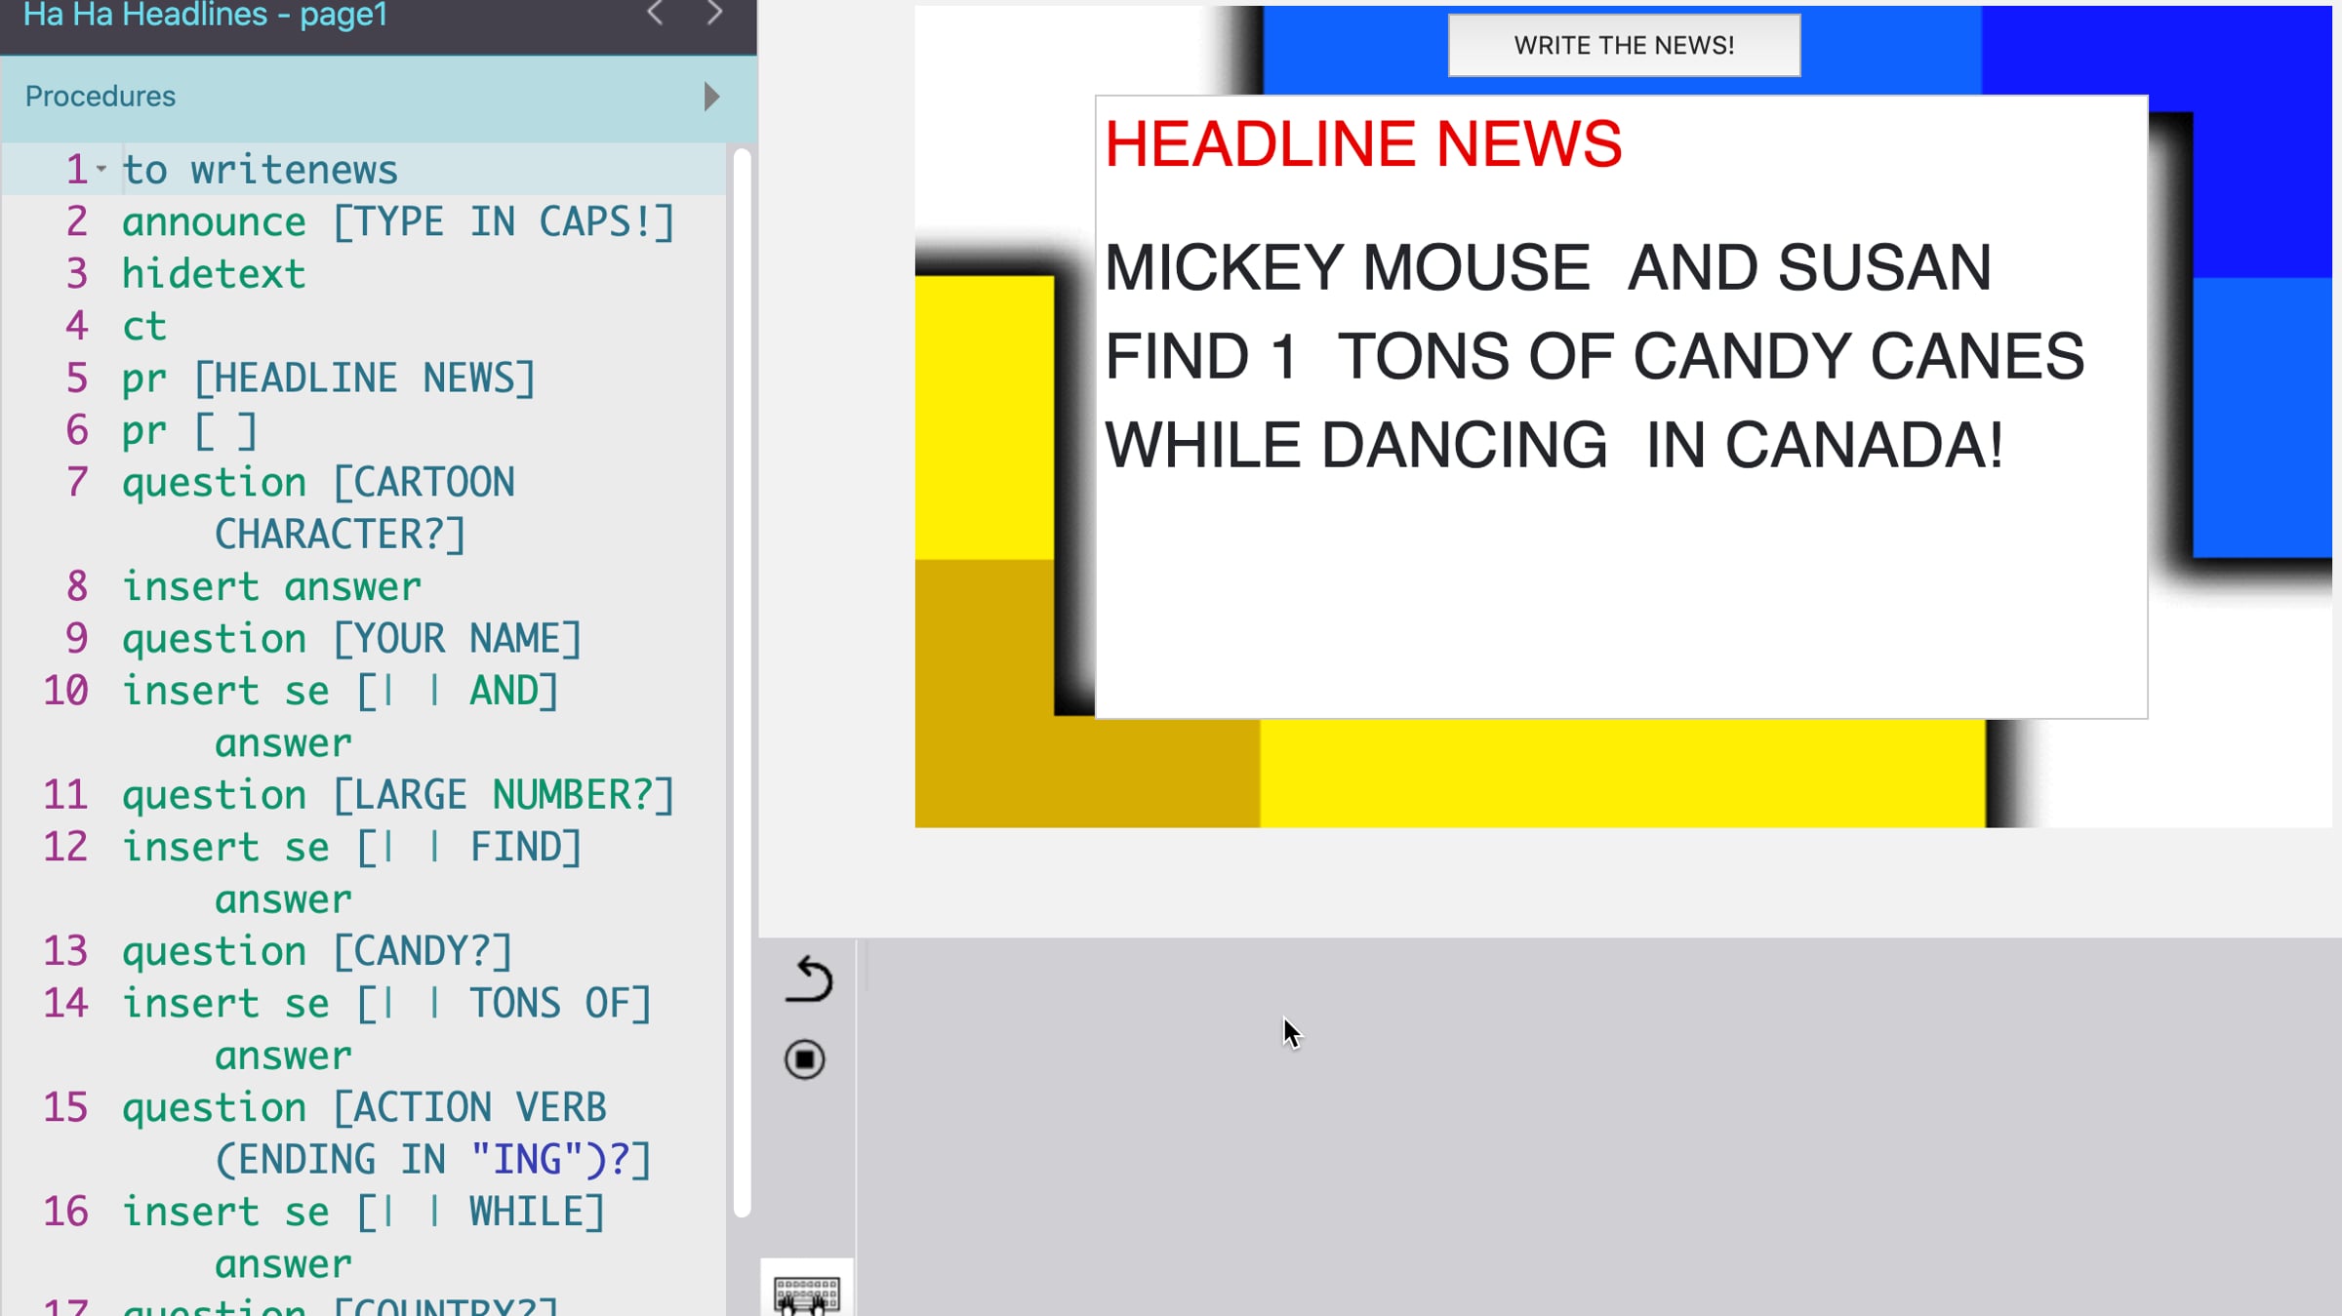Click code line 'pr [HEADLINE NEWS]'

tap(329, 379)
